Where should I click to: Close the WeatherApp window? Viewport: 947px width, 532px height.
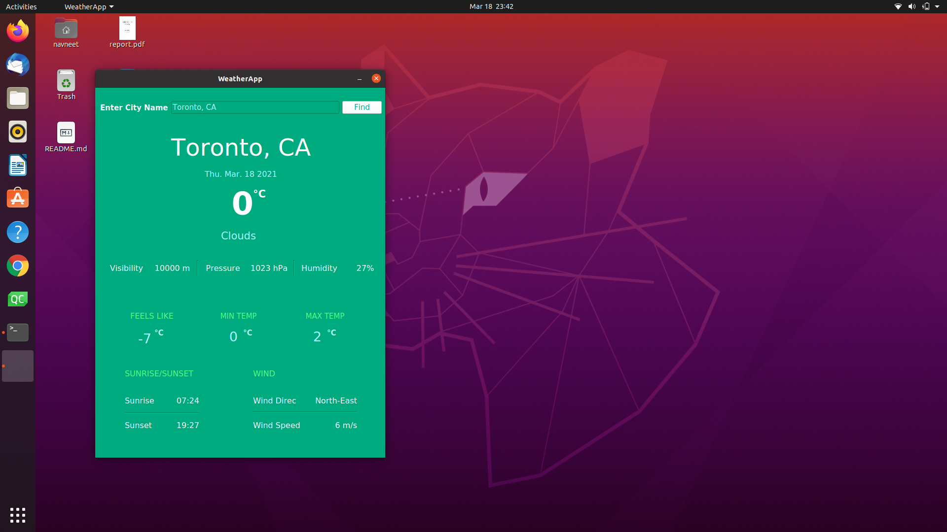(x=376, y=78)
